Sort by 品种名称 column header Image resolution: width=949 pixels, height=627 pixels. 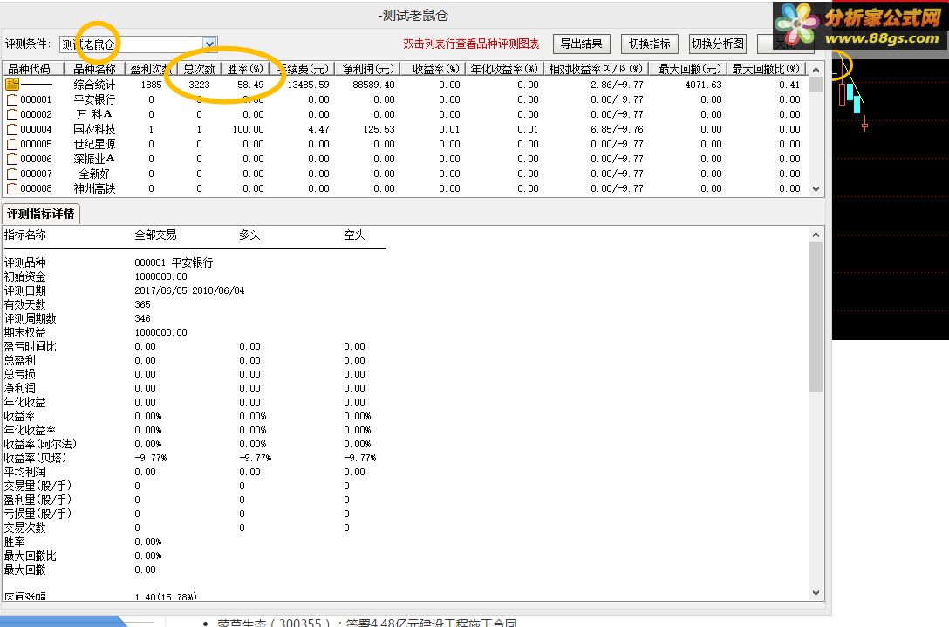[x=94, y=69]
